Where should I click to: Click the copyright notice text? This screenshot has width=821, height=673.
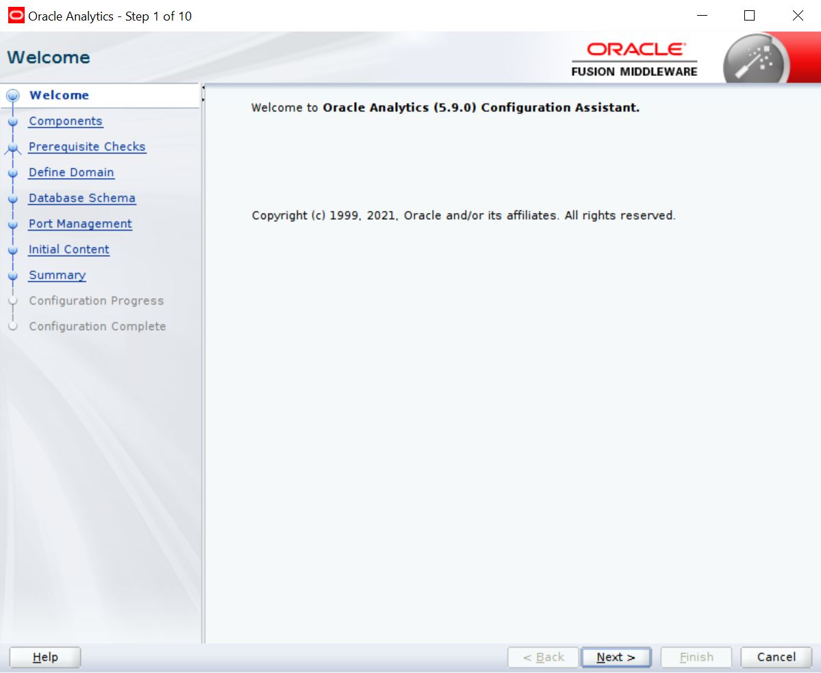464,216
